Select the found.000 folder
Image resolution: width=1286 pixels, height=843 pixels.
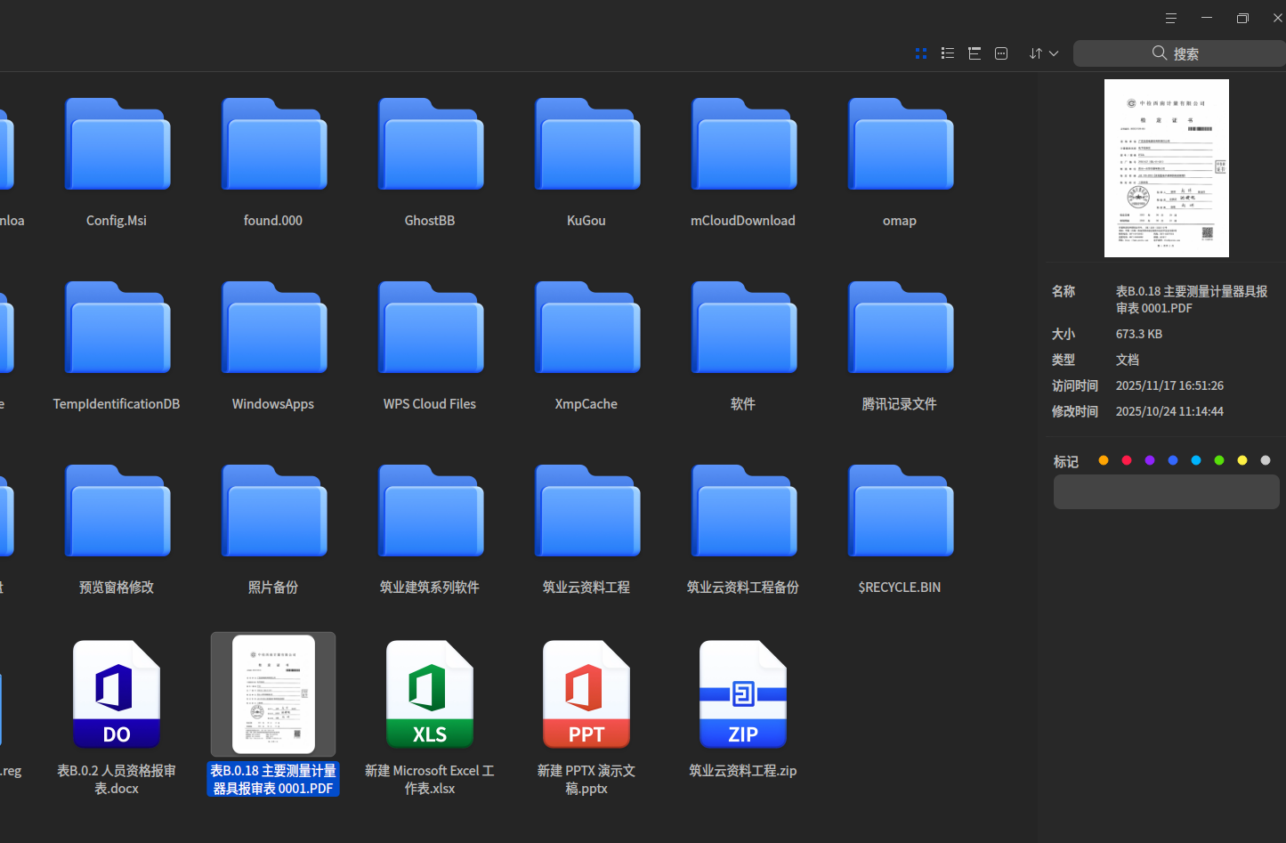pos(273,144)
